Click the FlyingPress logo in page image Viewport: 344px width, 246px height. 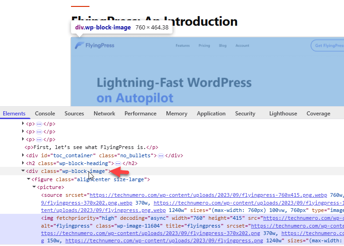tap(95, 45)
